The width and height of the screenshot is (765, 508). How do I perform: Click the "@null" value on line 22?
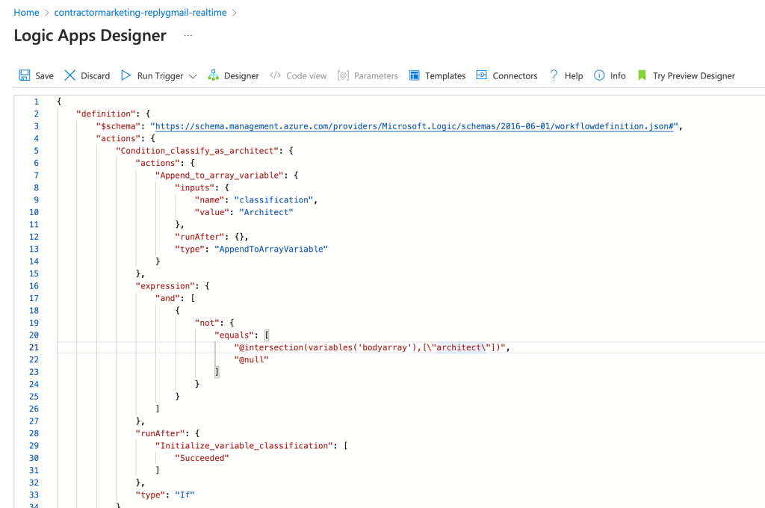click(251, 359)
